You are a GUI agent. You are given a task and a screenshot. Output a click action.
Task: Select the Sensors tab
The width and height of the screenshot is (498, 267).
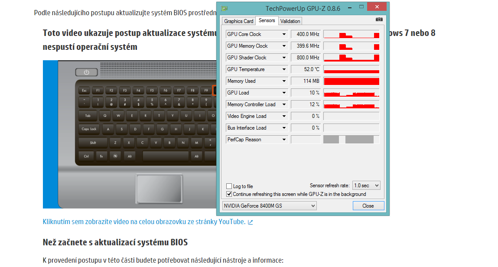267,20
